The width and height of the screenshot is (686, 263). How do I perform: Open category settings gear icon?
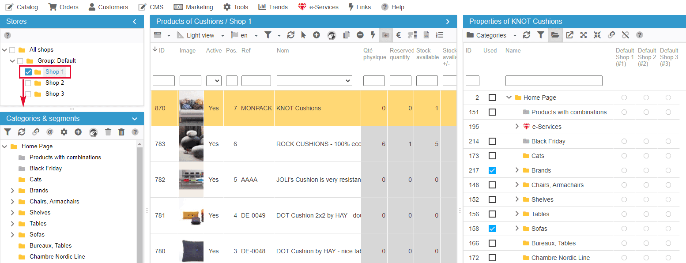[x=64, y=132]
